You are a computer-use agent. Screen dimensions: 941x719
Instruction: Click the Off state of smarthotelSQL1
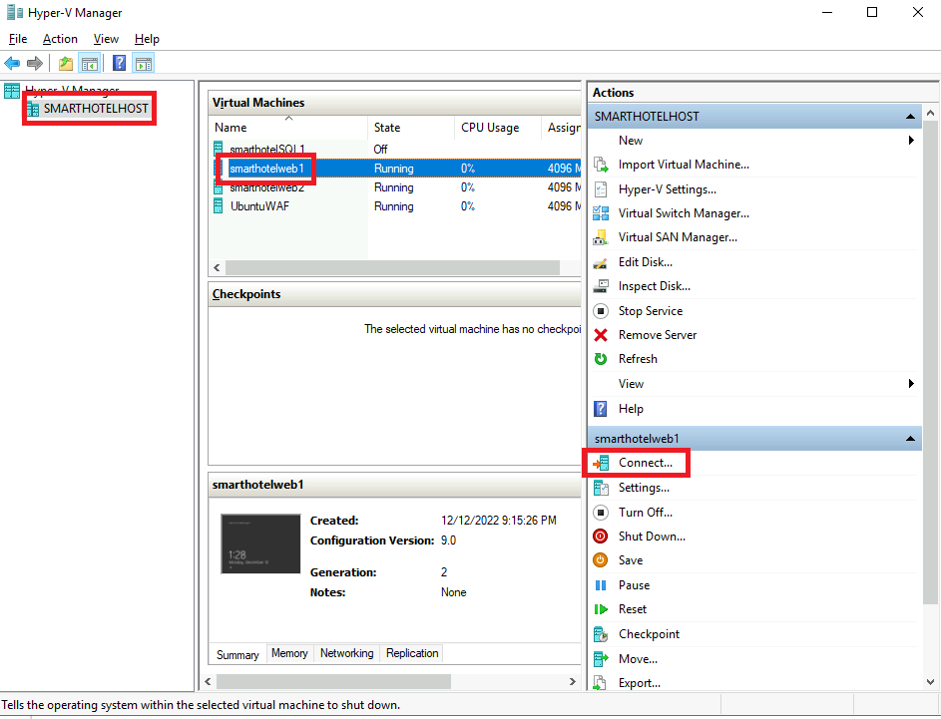point(380,150)
